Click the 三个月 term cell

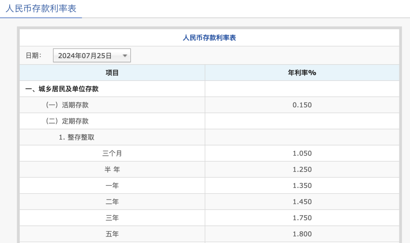112,153
